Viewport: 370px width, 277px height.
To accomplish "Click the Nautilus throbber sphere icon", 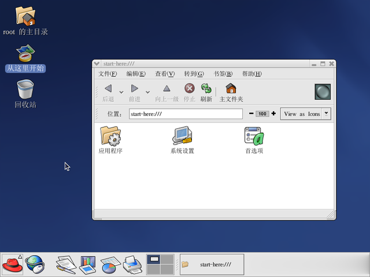I will [323, 92].
